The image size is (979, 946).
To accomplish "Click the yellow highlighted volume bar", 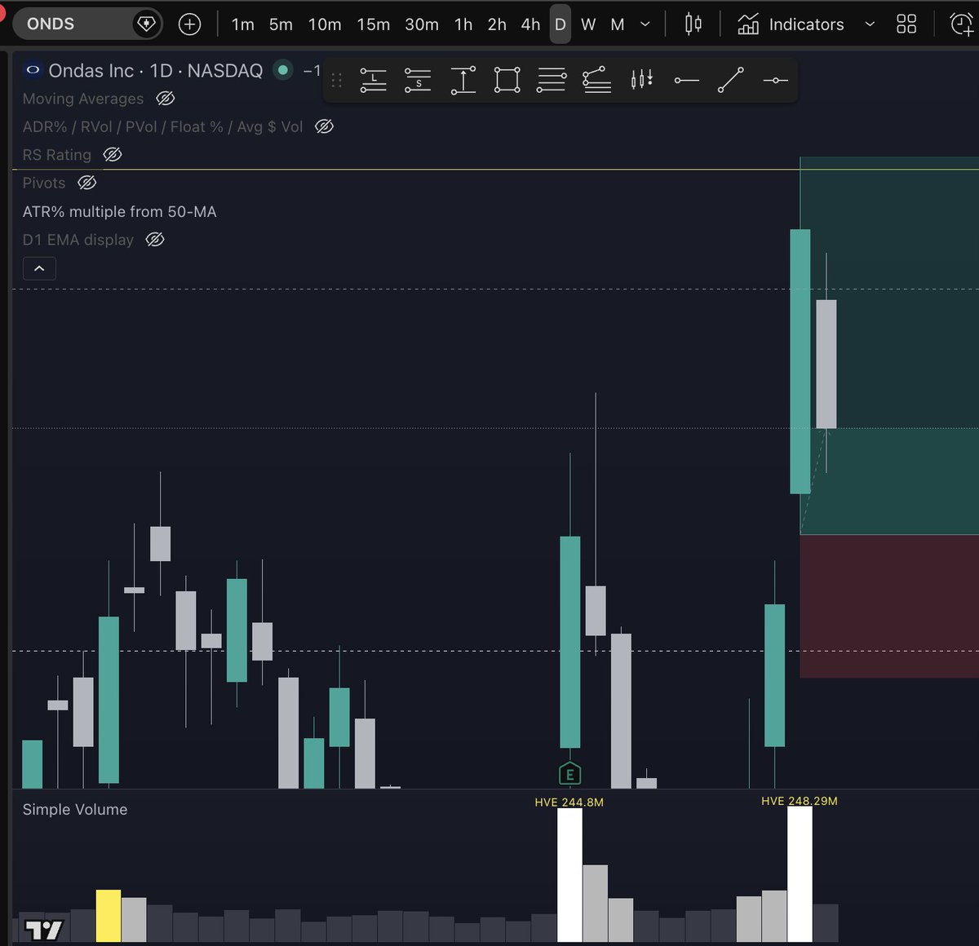I will coord(109,916).
